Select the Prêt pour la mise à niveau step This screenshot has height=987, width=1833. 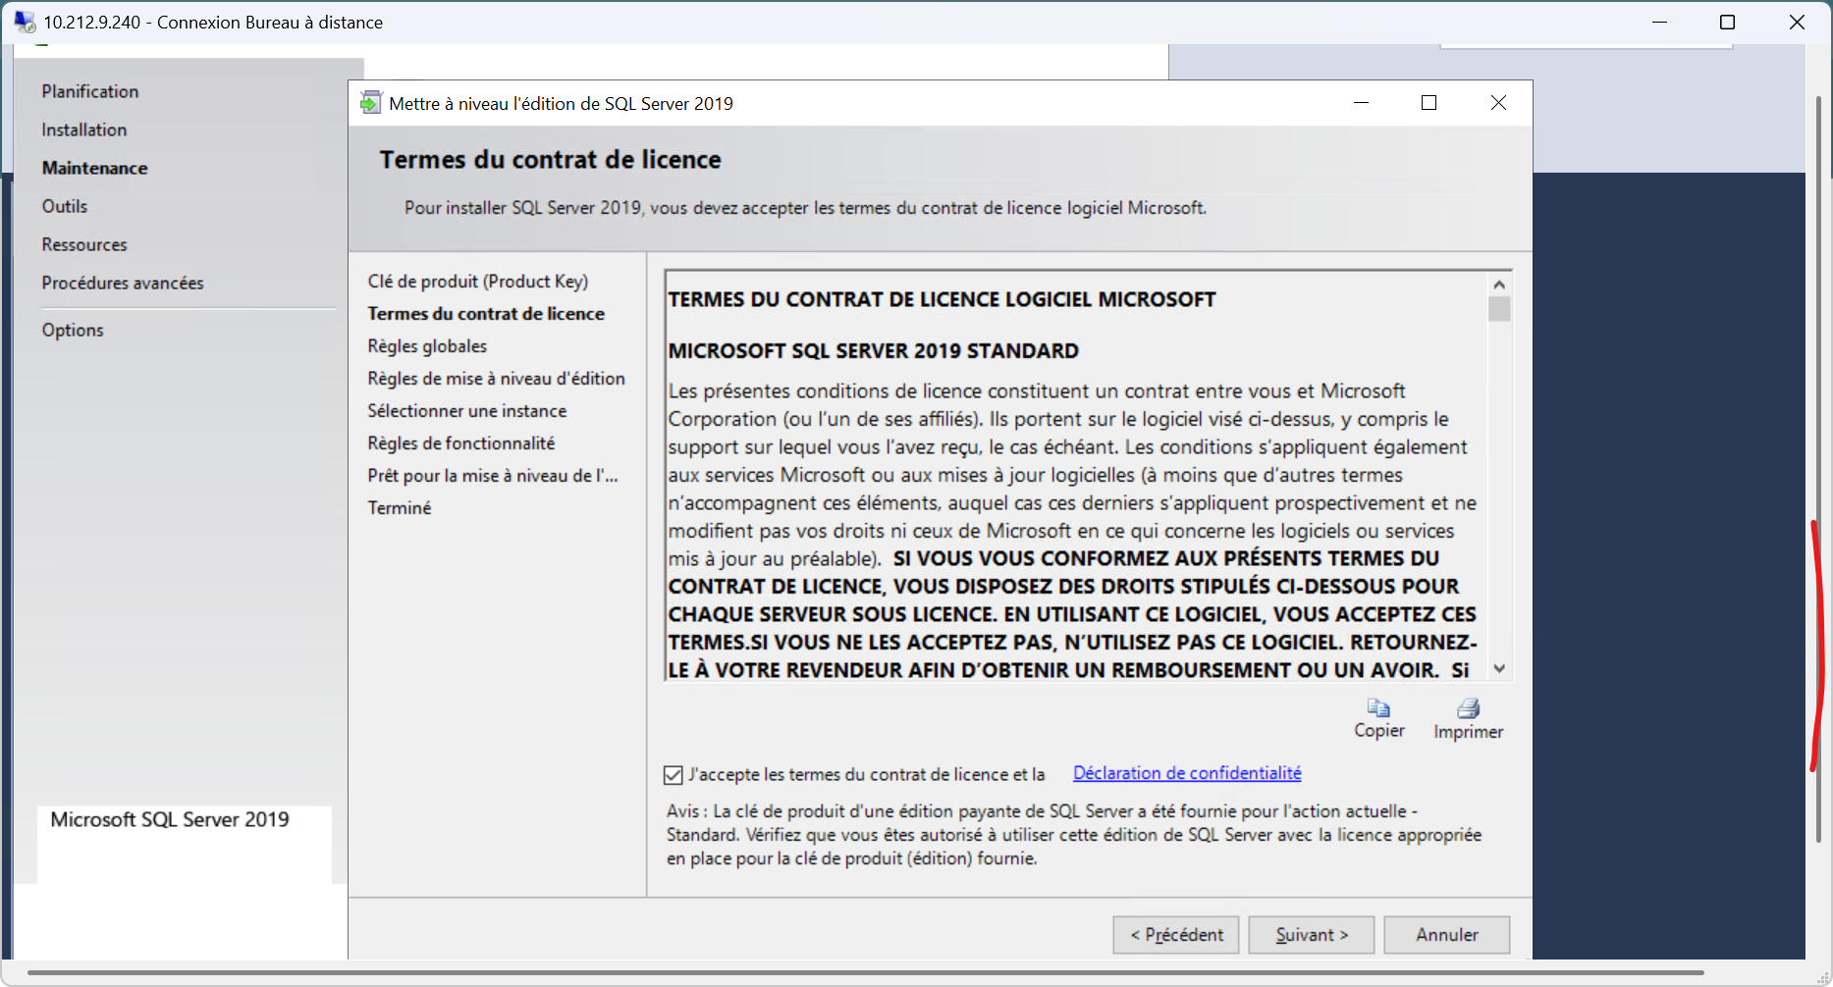493,476
